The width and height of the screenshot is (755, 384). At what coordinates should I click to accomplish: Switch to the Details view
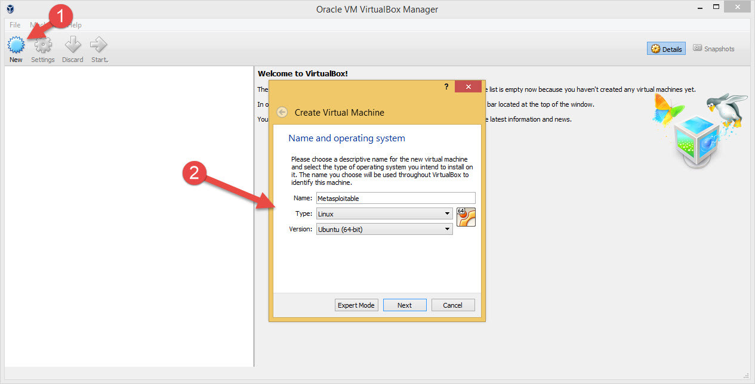coord(666,49)
